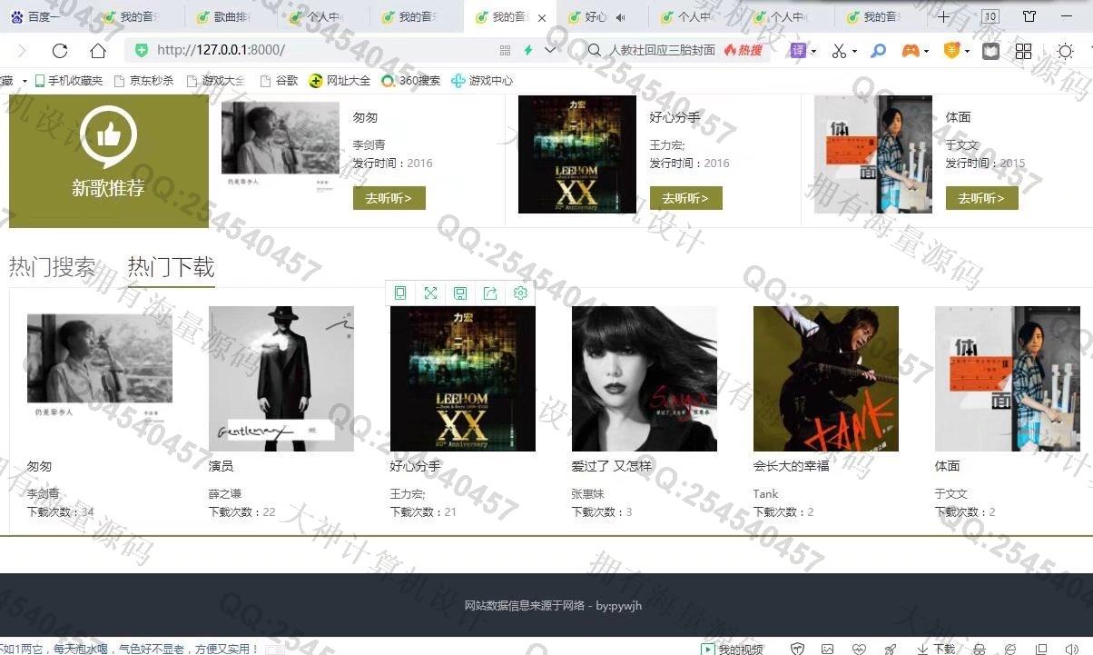1093x655 pixels.
Task: Click the blue magnifier toolbar icon
Action: click(x=878, y=51)
